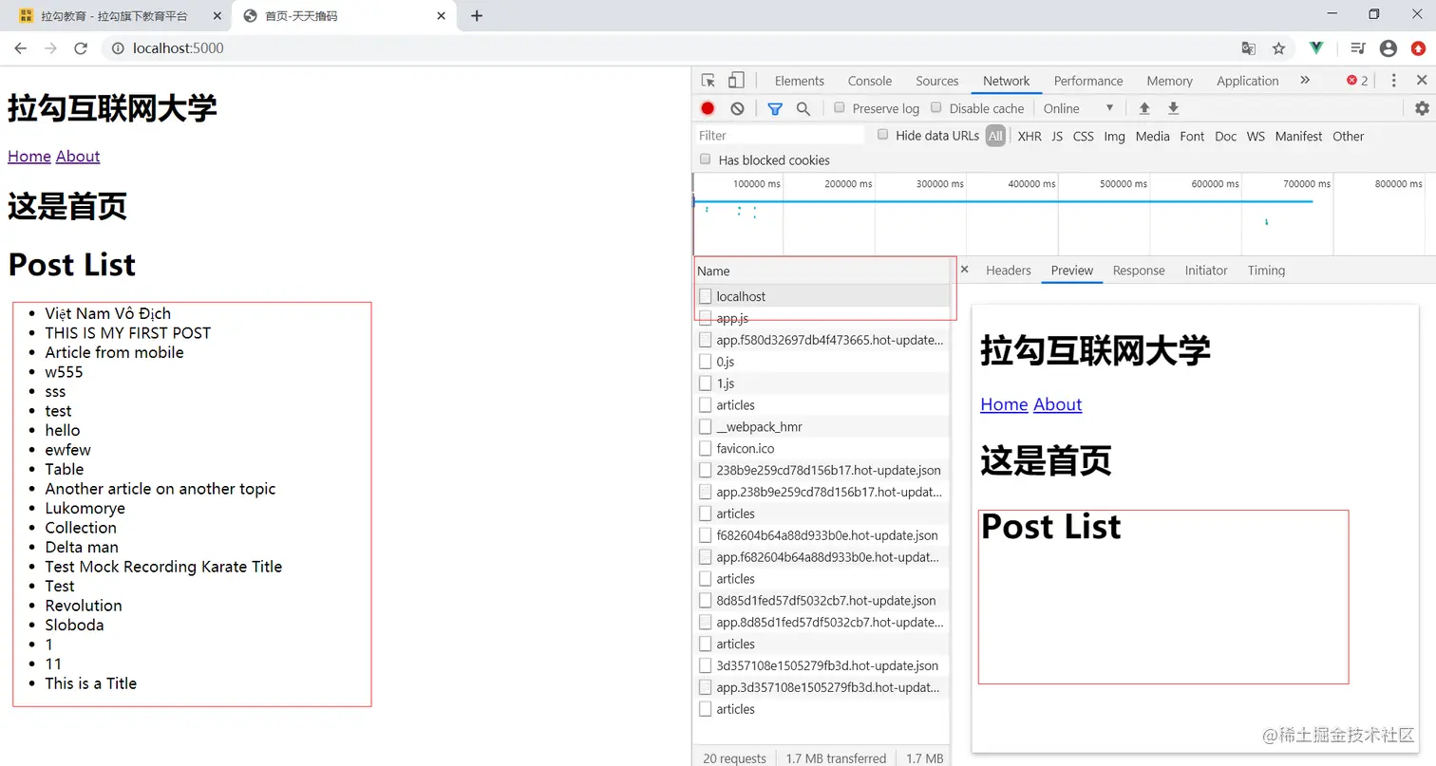Open the translate page icon

click(1249, 48)
